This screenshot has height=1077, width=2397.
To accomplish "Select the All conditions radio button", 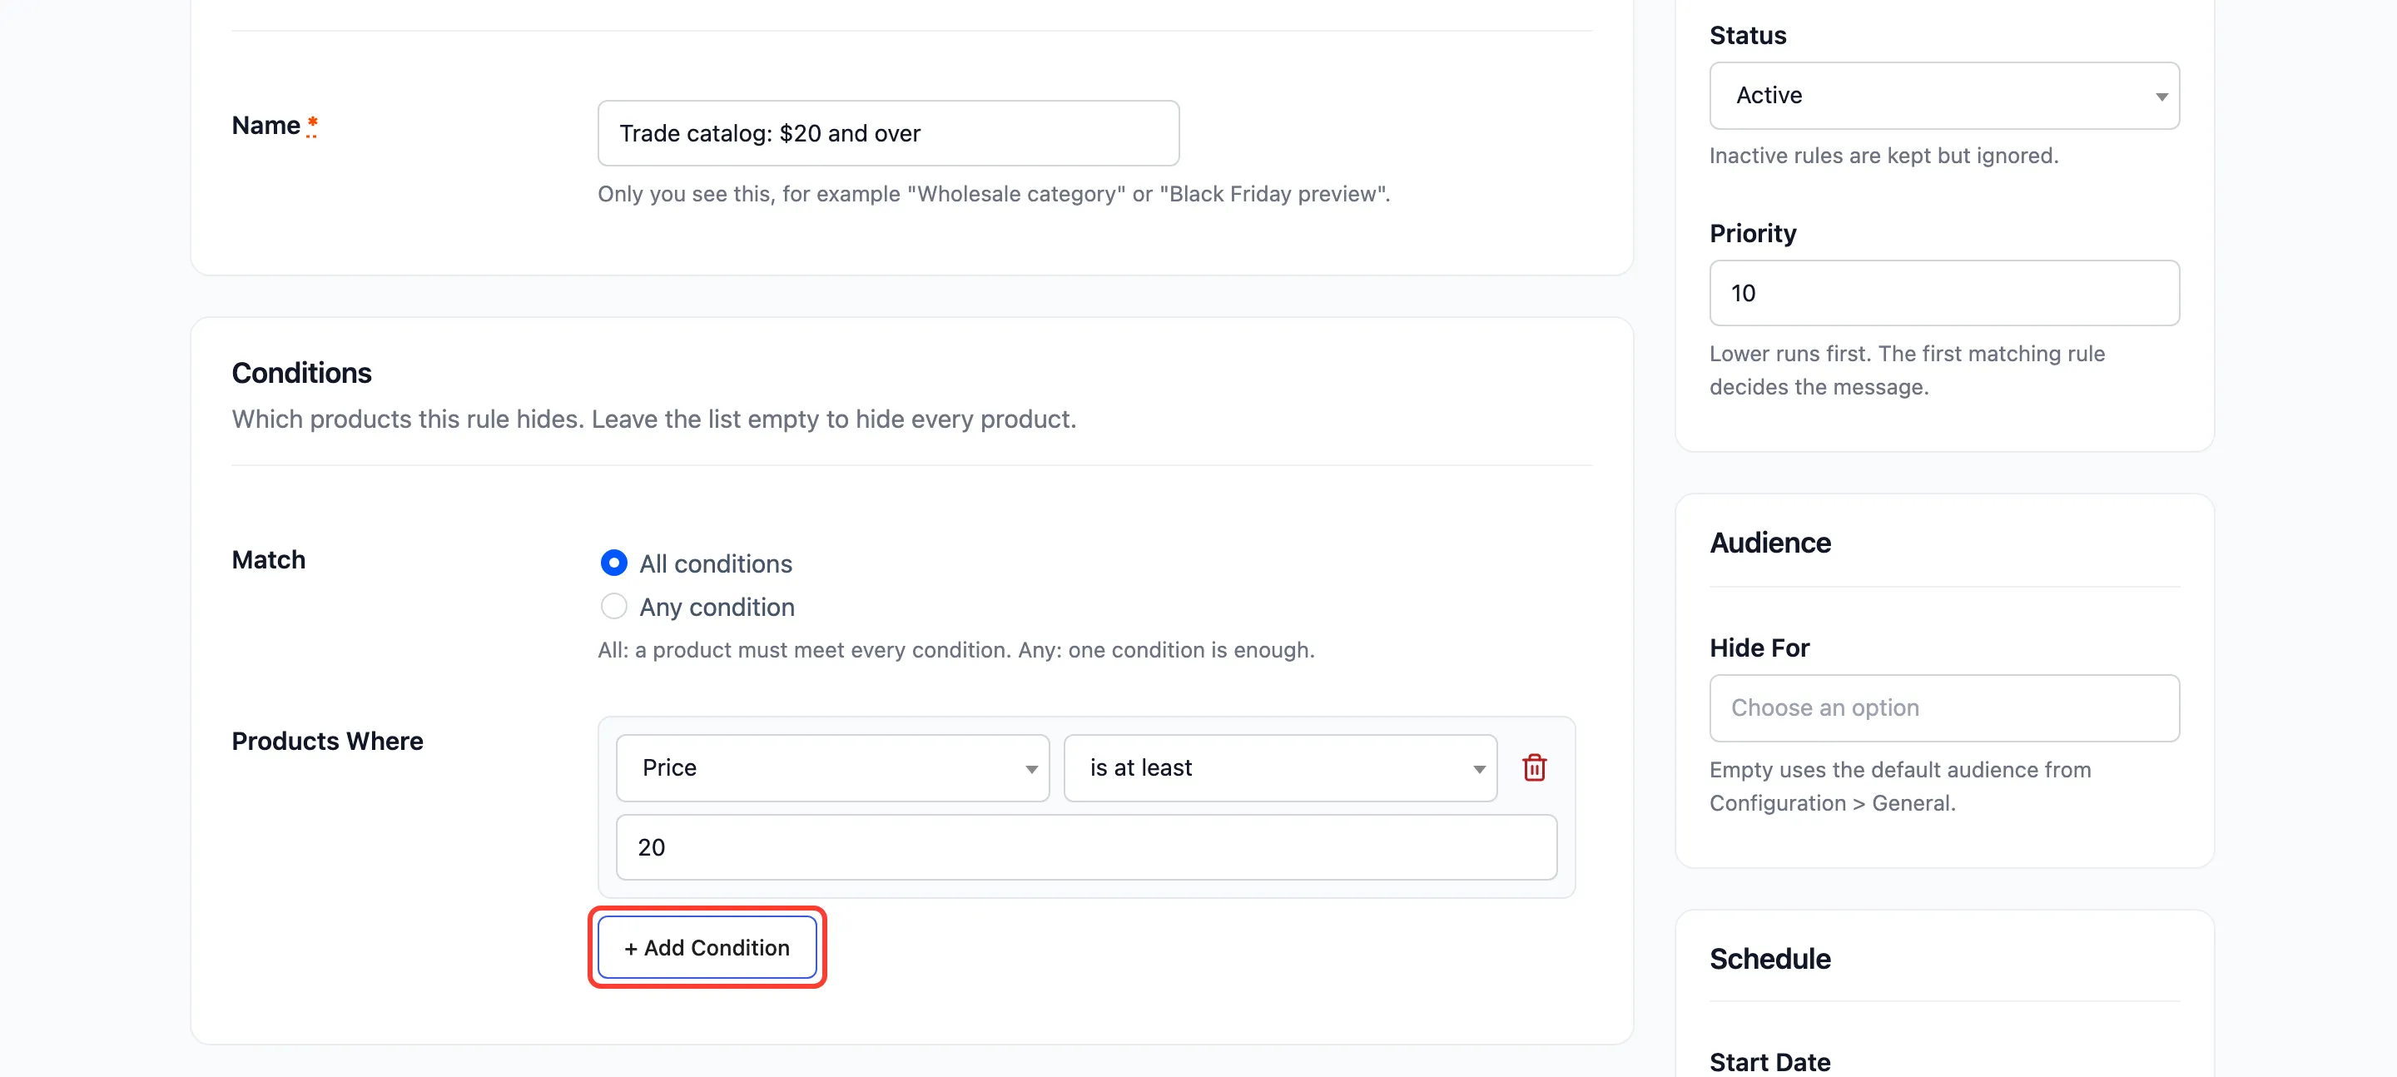I will click(x=614, y=563).
